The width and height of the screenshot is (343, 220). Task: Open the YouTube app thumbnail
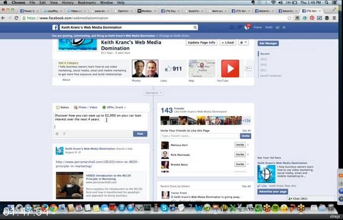[x=230, y=69]
